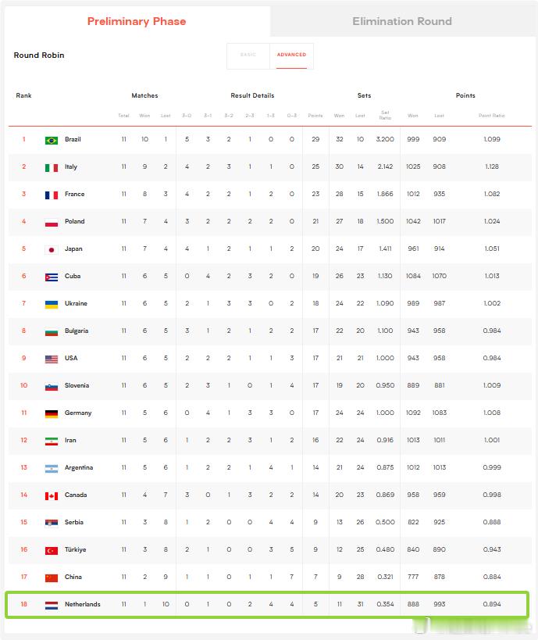Click the Point Ratio column header
538x640 pixels.
point(491,116)
